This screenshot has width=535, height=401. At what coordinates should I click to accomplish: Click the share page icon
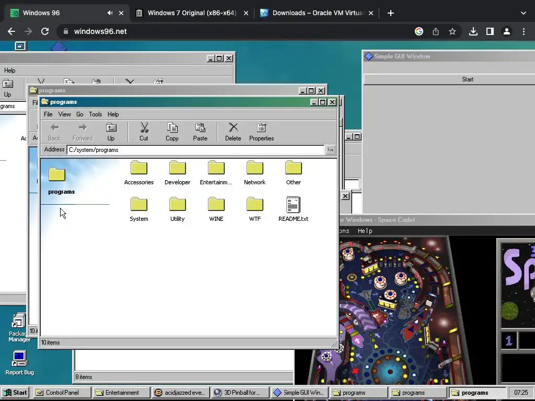(436, 31)
